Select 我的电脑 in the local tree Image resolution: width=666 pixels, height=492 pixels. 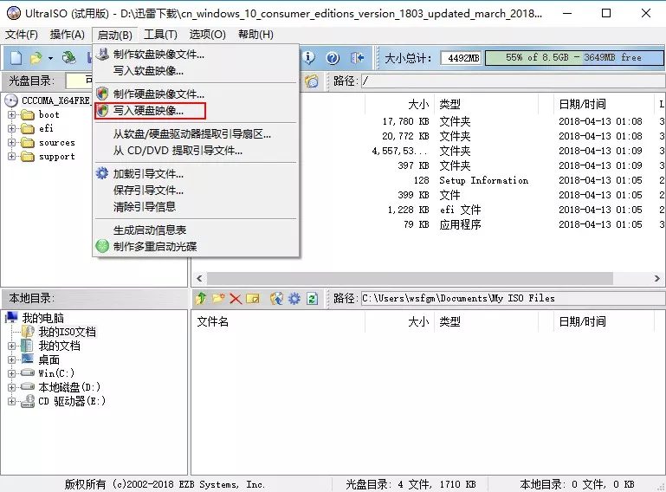pyautogui.click(x=43, y=318)
